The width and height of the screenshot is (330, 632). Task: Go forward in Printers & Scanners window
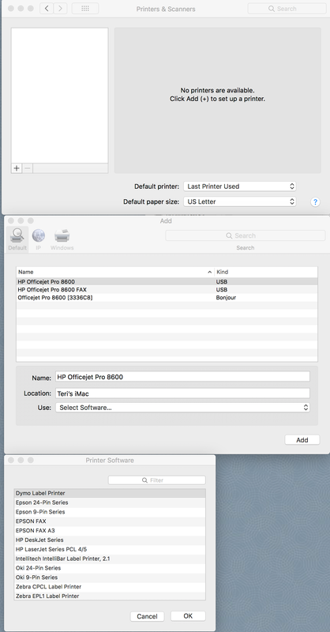click(61, 9)
